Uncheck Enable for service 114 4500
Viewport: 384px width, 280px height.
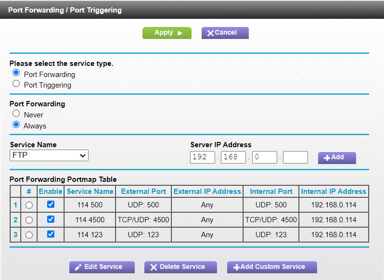(51, 219)
